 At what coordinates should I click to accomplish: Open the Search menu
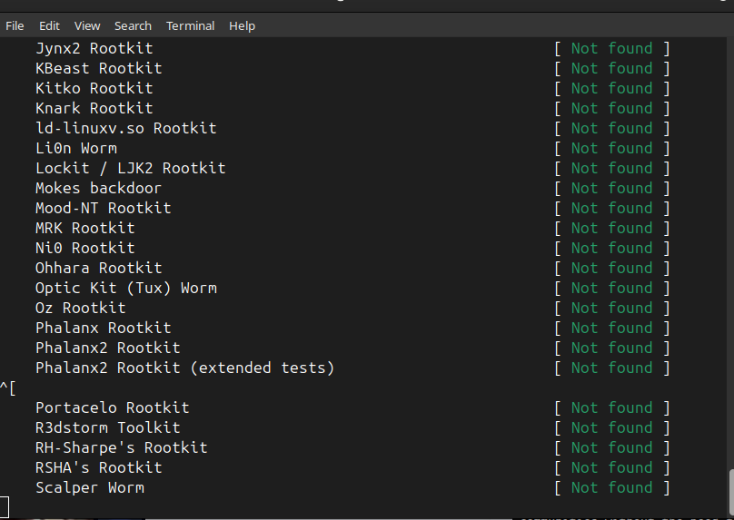click(133, 26)
